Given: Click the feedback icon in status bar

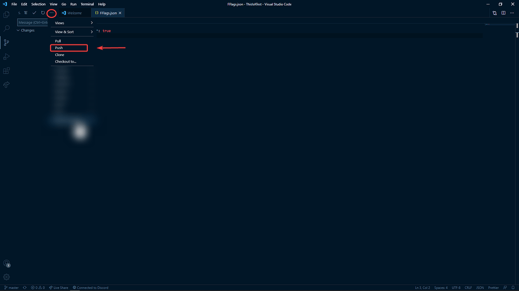Looking at the screenshot, I should 505,287.
